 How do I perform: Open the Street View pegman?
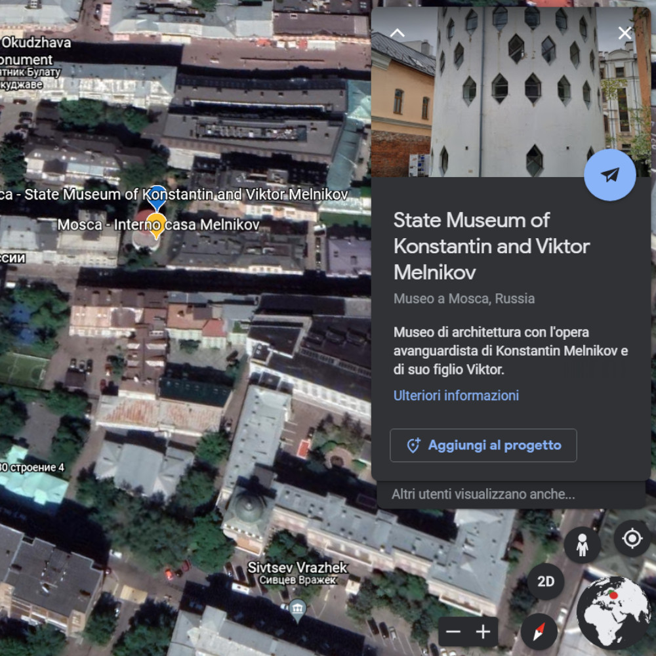pos(582,544)
